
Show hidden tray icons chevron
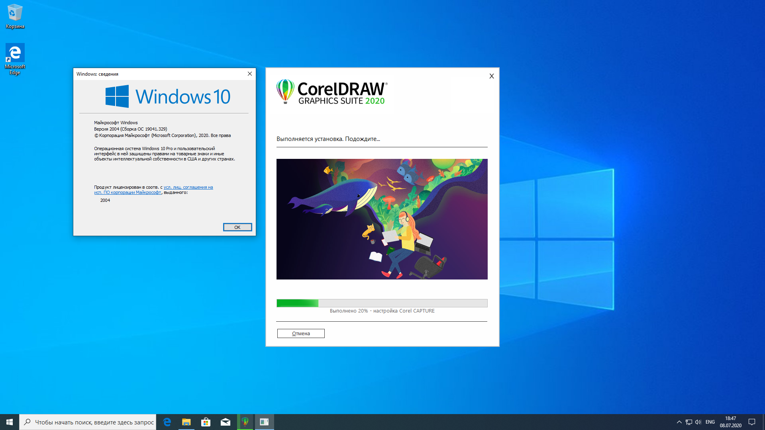(679, 422)
